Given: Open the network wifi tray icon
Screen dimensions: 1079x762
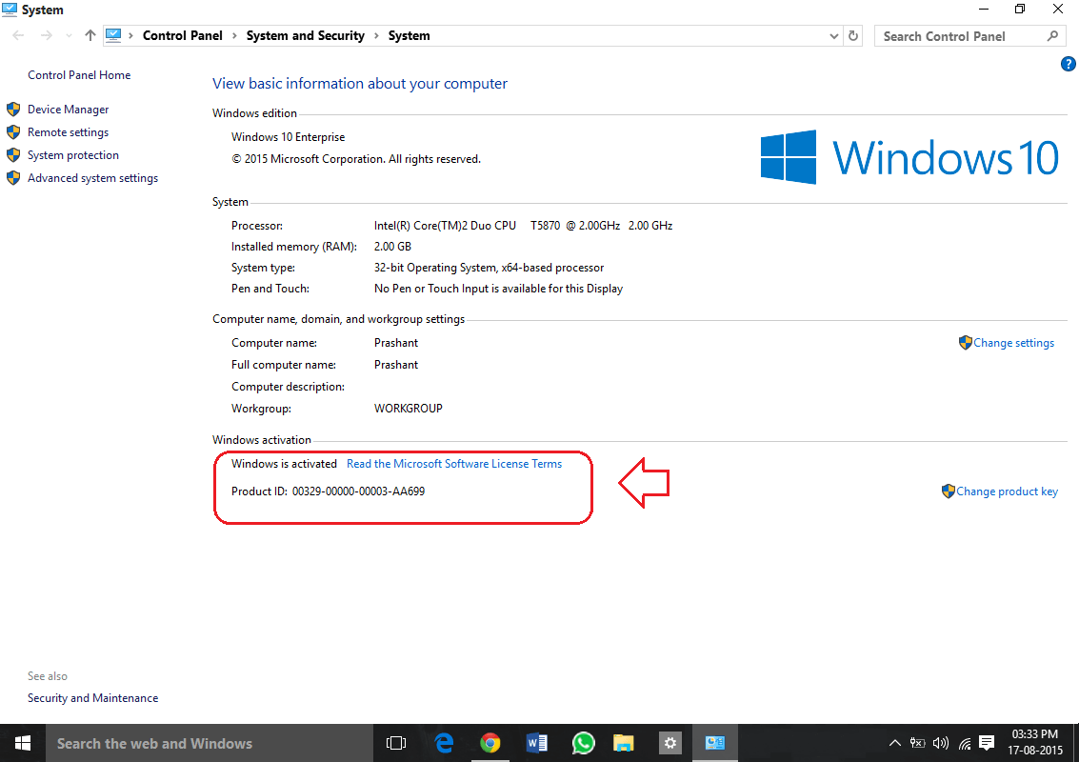Looking at the screenshot, I should (965, 743).
